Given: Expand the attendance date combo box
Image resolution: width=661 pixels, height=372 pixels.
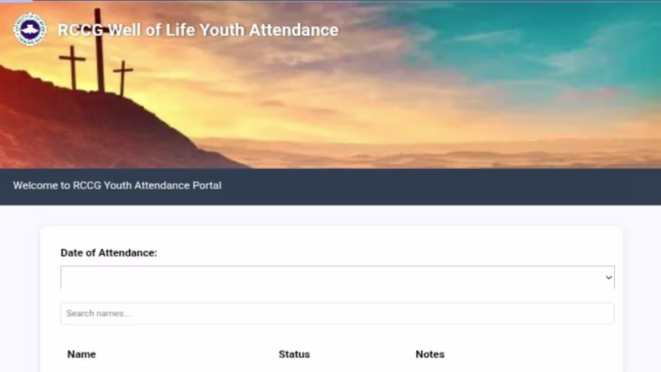Looking at the screenshot, I should (x=337, y=277).
